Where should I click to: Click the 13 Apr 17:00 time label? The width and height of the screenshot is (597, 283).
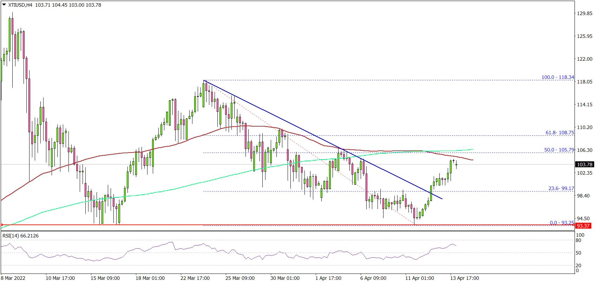(465, 278)
